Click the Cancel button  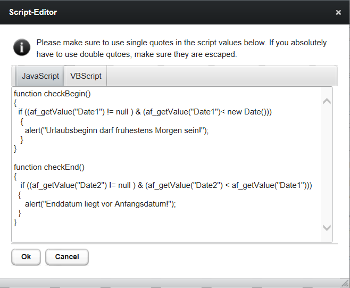pos(67,257)
